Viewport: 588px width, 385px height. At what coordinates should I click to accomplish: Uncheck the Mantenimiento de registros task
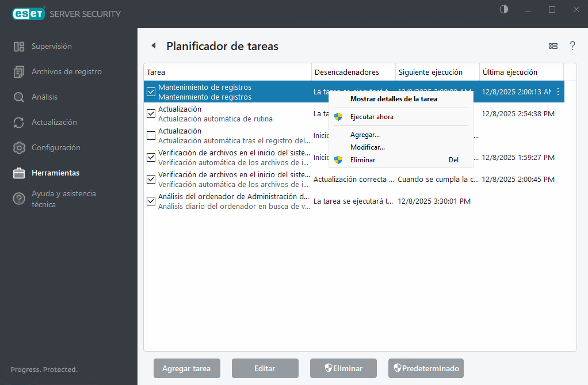151,91
